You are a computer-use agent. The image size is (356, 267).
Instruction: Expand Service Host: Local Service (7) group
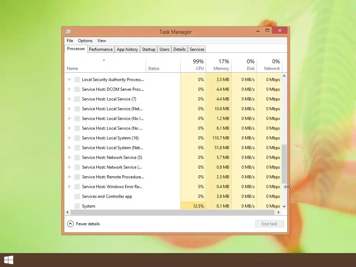[69, 99]
